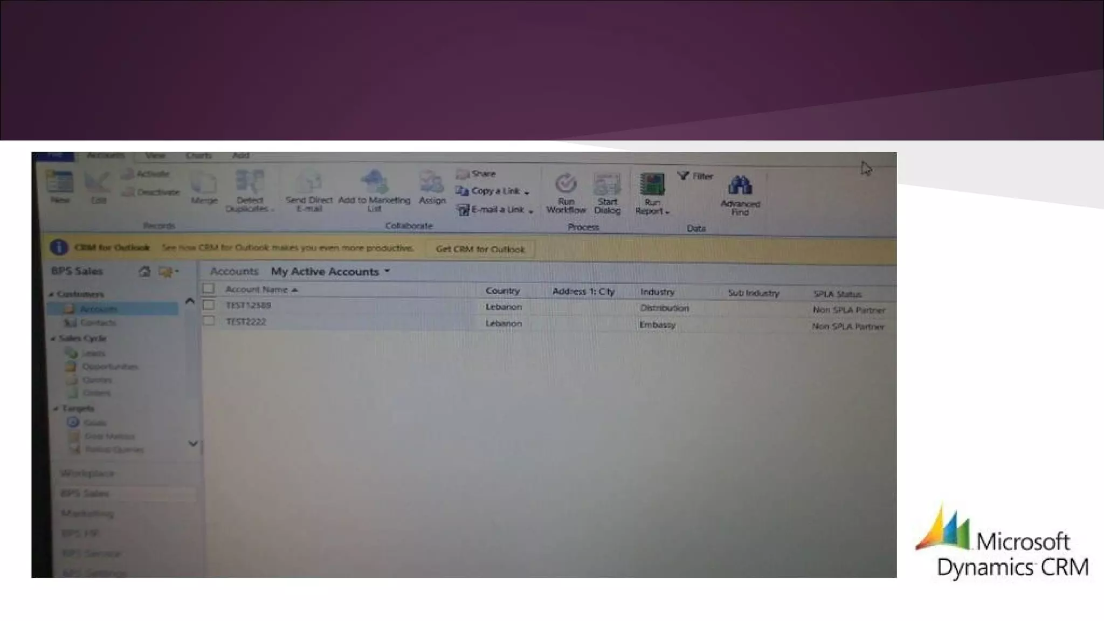This screenshot has width=1104, height=621.
Task: Click the Send Direct E-mail icon
Action: coord(309,183)
